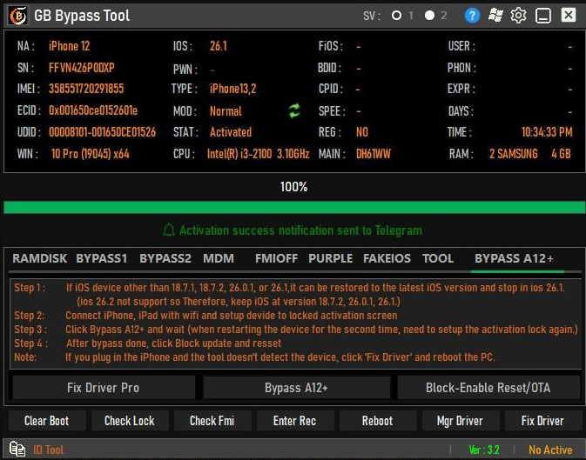The image size is (586, 460).
Task: Click the MAIN value DH61WW
Action: pyautogui.click(x=374, y=153)
